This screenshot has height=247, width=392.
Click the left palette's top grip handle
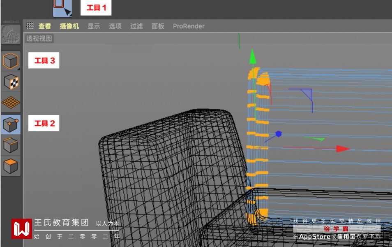point(11,21)
